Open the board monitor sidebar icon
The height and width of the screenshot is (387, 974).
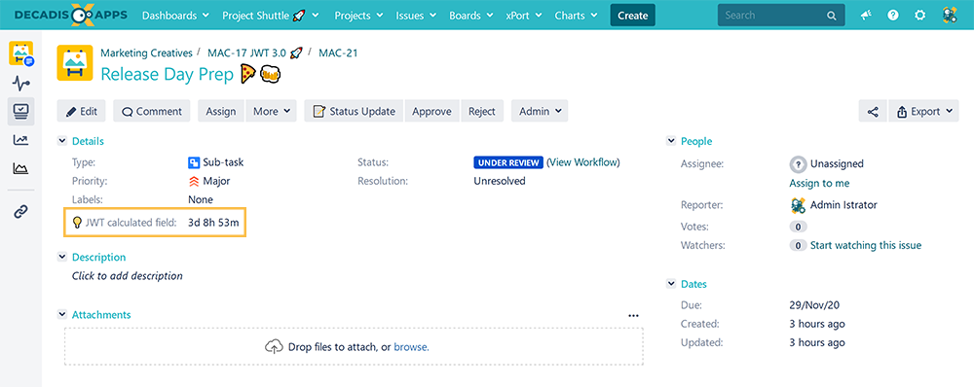pyautogui.click(x=21, y=112)
